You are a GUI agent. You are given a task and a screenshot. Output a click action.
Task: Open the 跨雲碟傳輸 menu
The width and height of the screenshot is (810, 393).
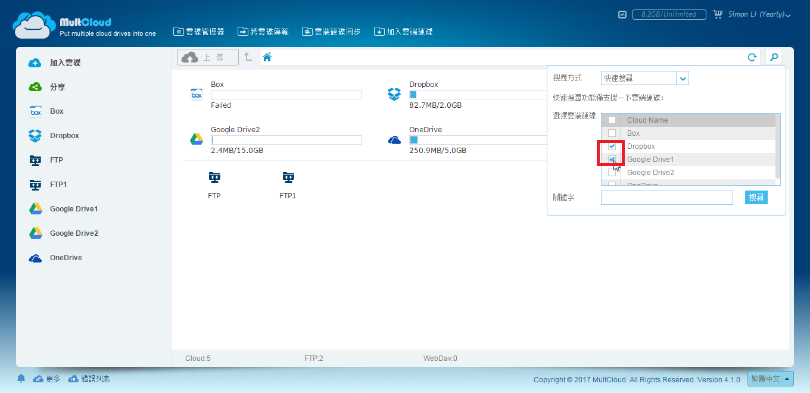pos(263,32)
